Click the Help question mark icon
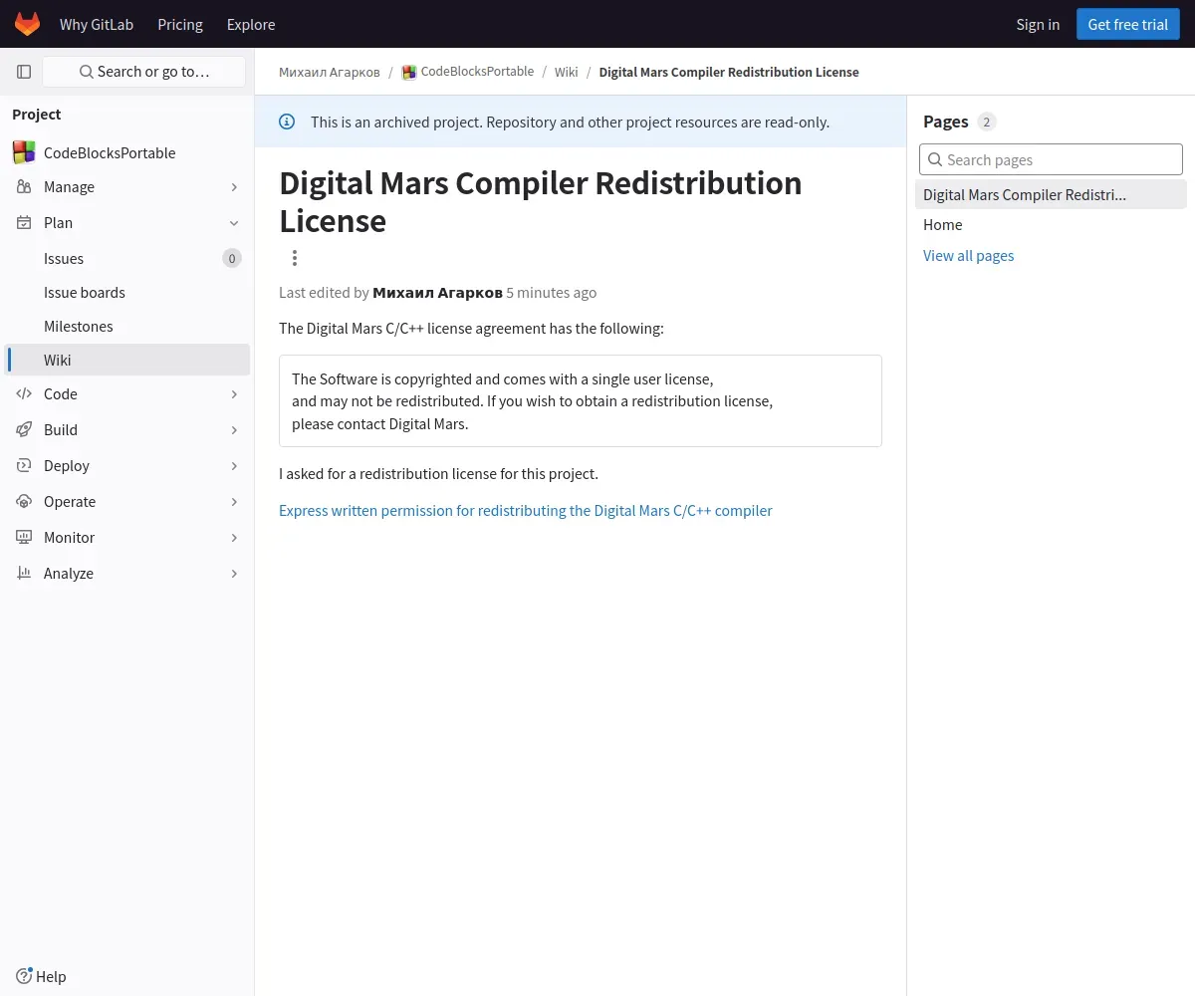 point(24,976)
